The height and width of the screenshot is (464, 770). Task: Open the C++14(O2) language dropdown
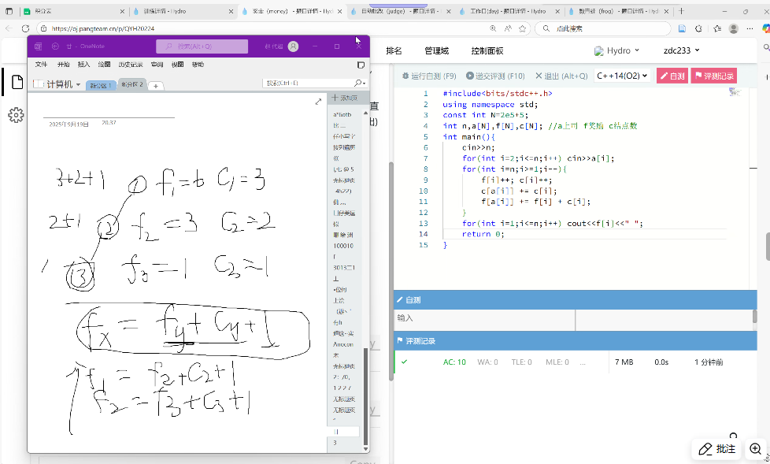click(x=622, y=76)
